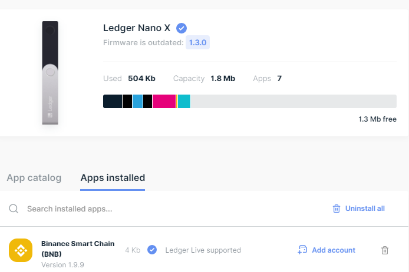Switch to the App catalog tab
Viewport: 409px width, 272px height.
point(34,177)
